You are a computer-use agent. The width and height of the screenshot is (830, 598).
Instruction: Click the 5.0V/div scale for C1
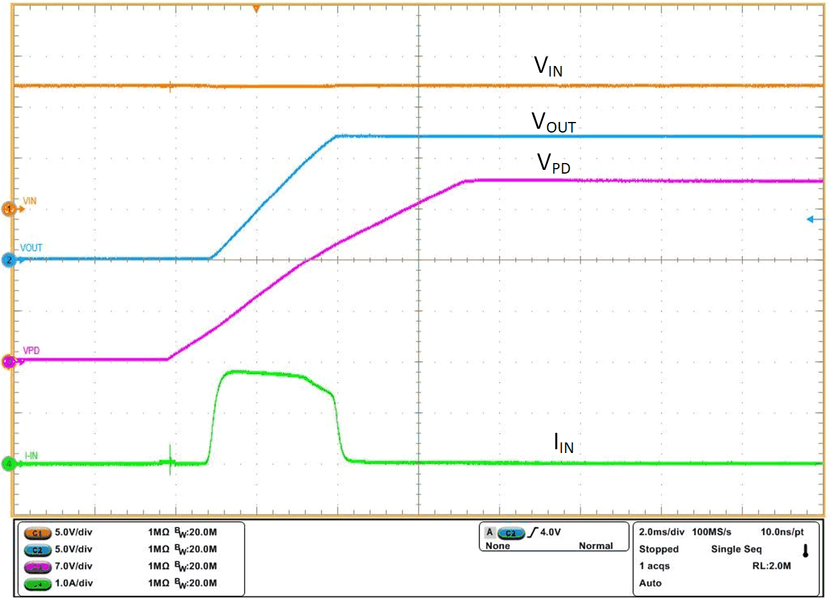point(73,532)
